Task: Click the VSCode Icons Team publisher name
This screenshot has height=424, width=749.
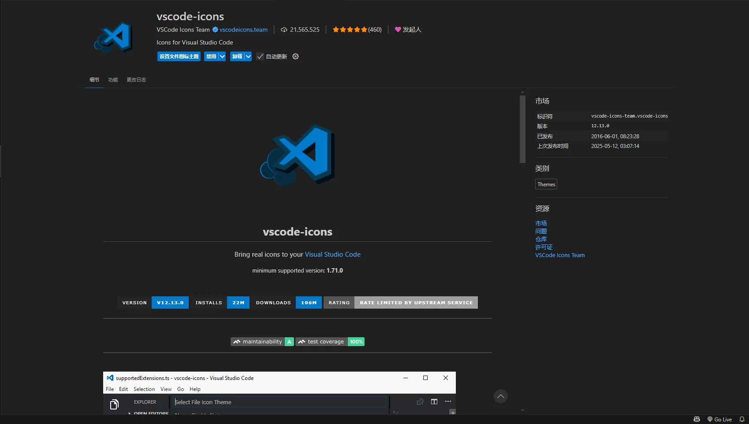Action: pos(183,29)
